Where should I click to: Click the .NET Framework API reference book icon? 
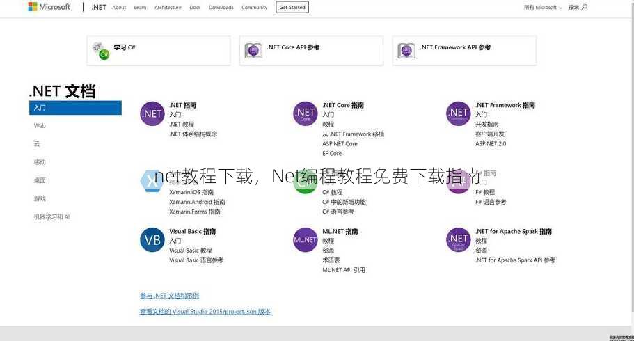pyautogui.click(x=406, y=51)
